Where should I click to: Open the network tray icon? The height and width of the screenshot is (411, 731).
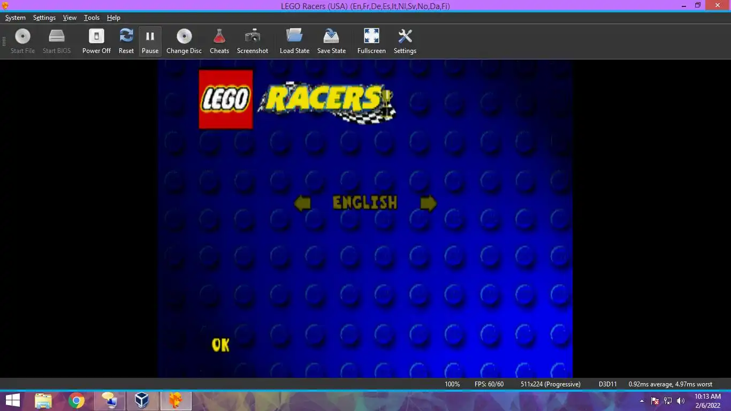coord(668,401)
